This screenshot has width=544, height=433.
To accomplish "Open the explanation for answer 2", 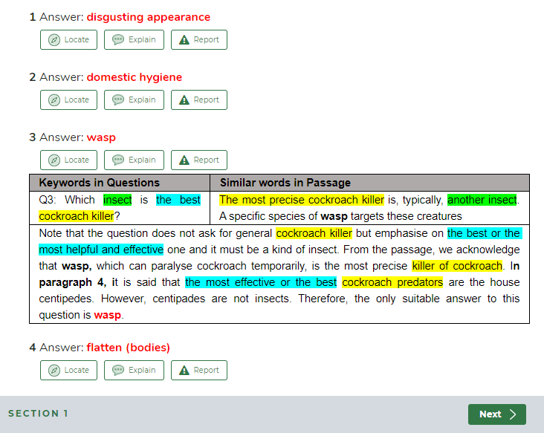I will pyautogui.click(x=134, y=100).
